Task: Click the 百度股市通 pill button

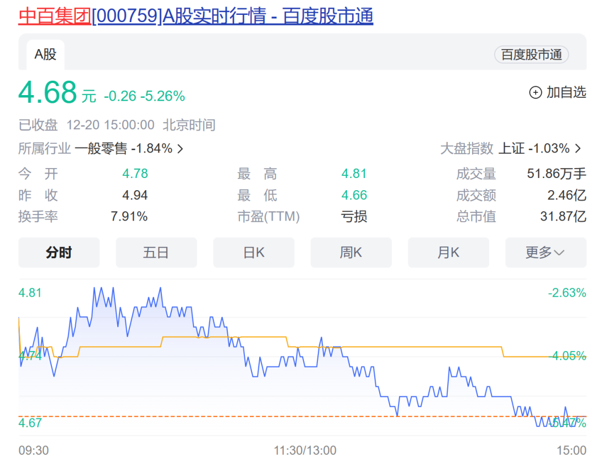Action: [x=531, y=55]
